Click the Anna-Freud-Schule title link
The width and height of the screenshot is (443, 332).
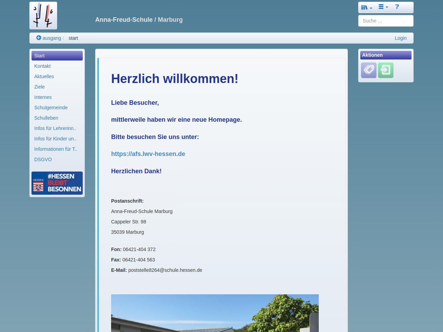tap(139, 20)
